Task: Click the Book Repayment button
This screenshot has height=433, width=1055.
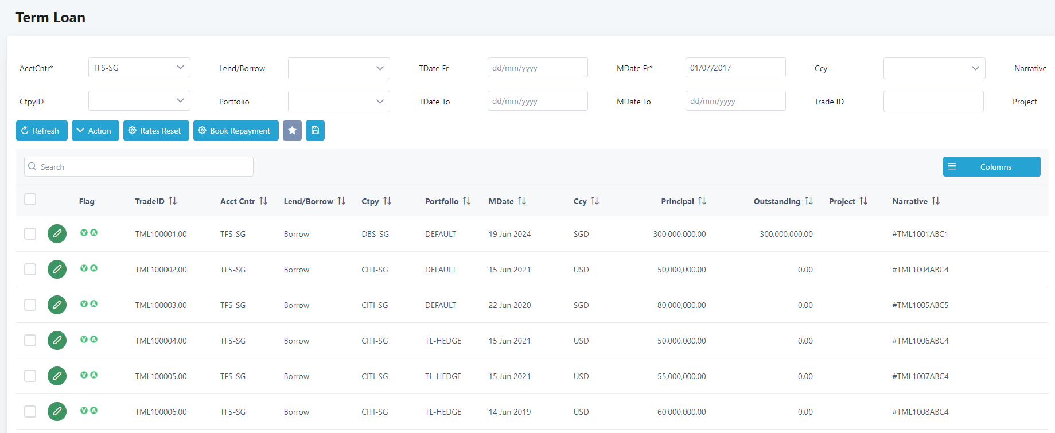Action: point(236,131)
